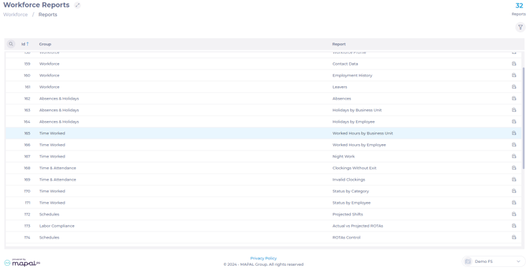Open report icon for Holidays by Business Unit

[x=514, y=110]
